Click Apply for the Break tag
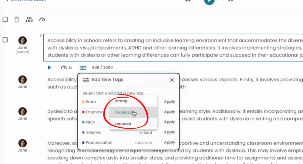The width and height of the screenshot is (303, 164). pyautogui.click(x=170, y=102)
